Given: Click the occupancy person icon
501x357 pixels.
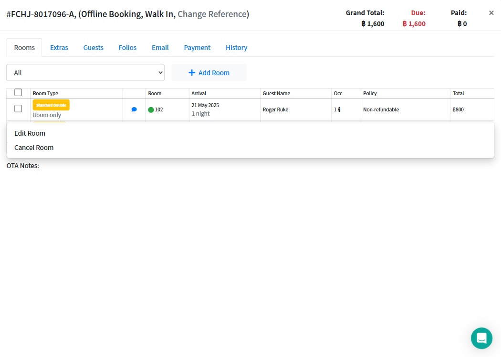Looking at the screenshot, I should (x=339, y=109).
